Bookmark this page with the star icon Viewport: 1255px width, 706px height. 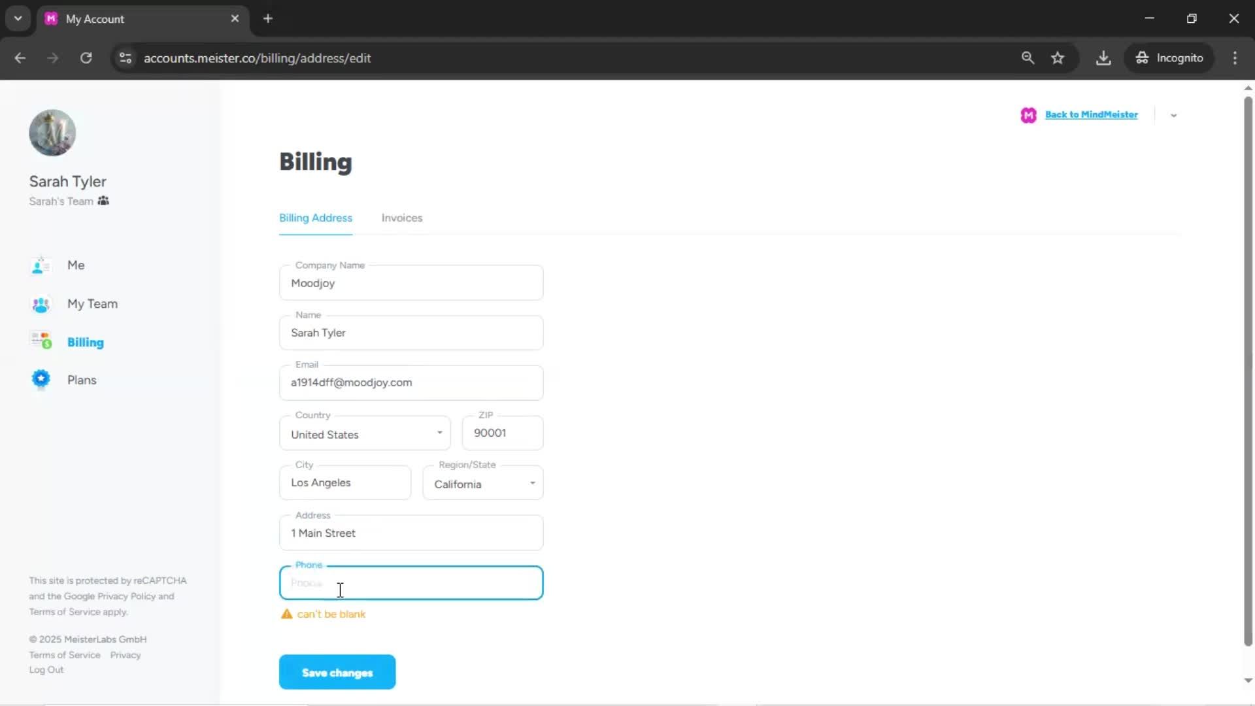click(x=1058, y=58)
